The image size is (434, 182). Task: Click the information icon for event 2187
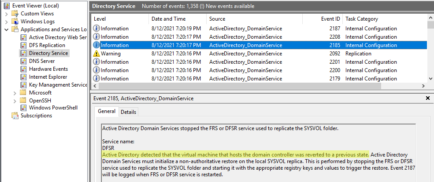click(96, 29)
